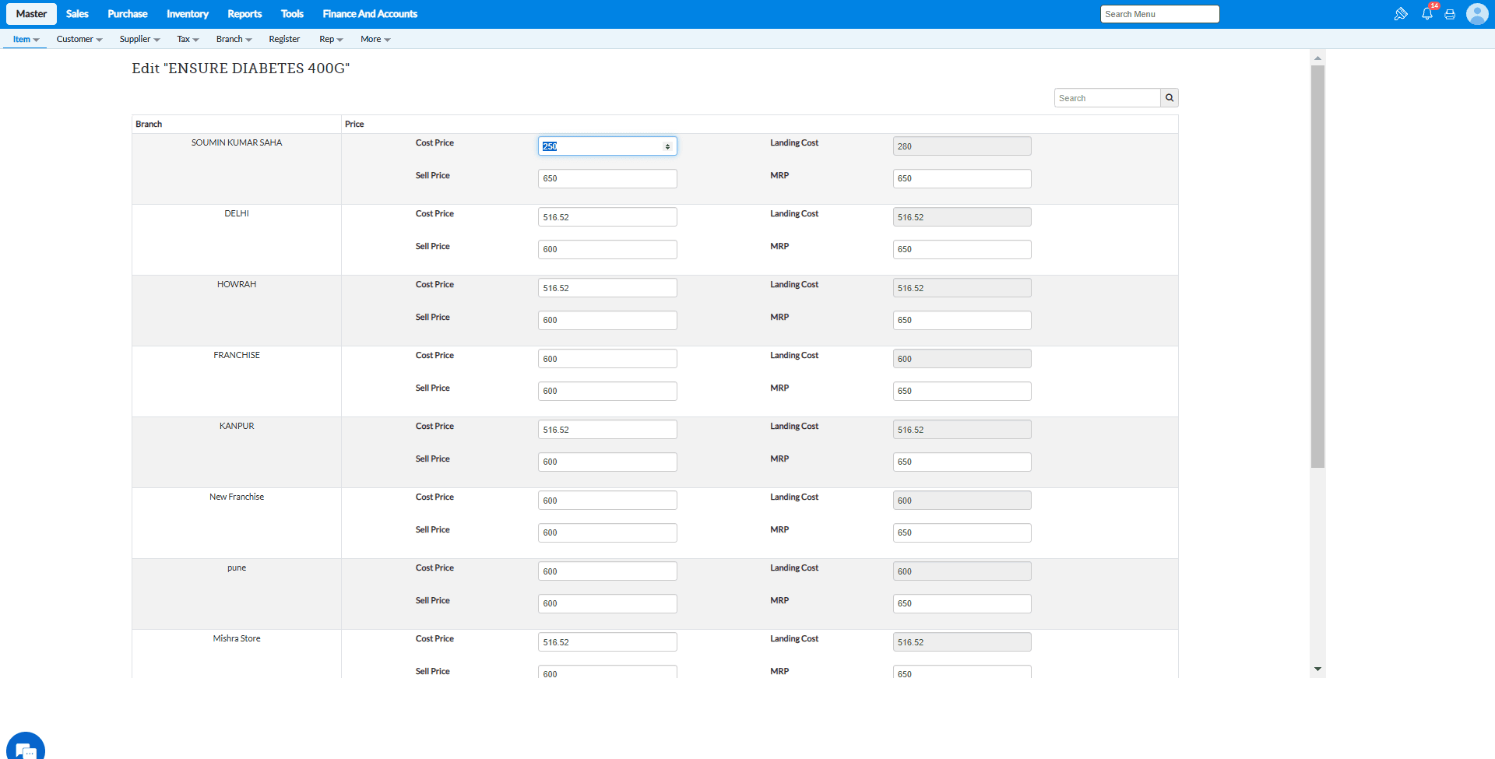Focus MRP field for FRANCHISE

(962, 391)
